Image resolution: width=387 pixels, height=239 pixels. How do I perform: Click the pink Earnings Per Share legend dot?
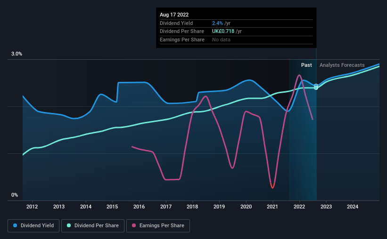coord(134,225)
